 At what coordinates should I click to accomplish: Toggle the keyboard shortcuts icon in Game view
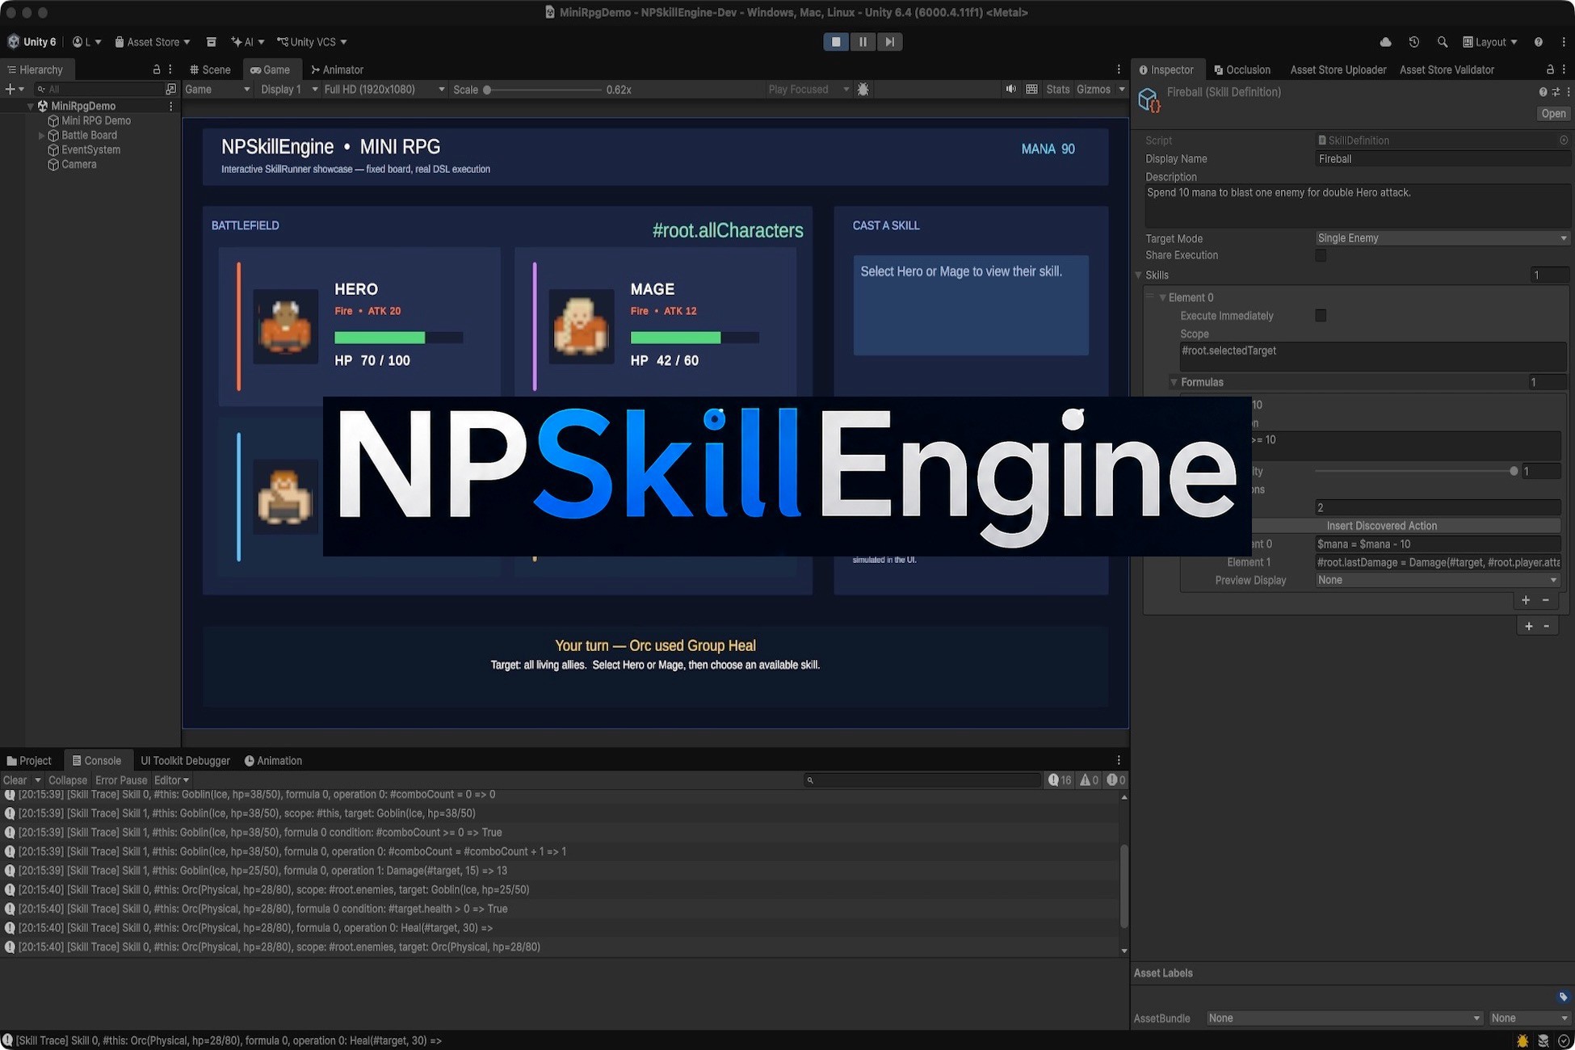pyautogui.click(x=1031, y=90)
